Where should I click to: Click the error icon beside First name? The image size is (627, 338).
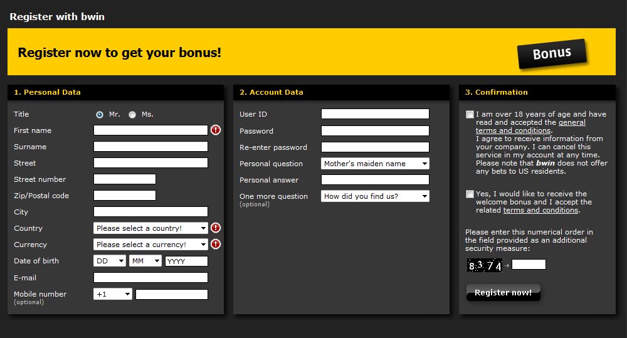216,130
